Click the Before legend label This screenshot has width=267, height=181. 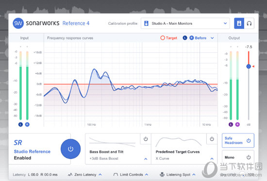(200, 38)
